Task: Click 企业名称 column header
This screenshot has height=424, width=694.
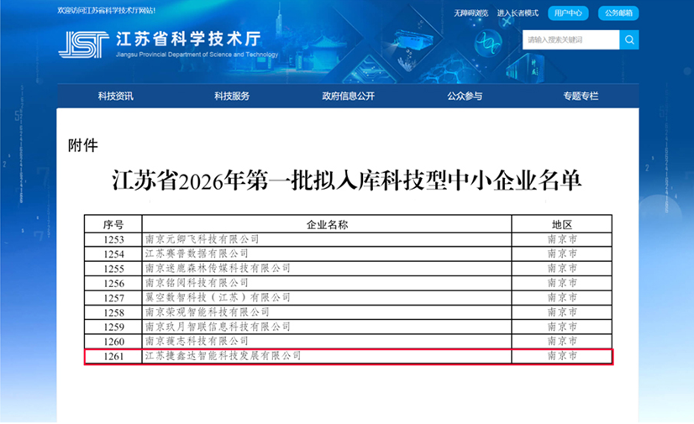Action: (327, 225)
